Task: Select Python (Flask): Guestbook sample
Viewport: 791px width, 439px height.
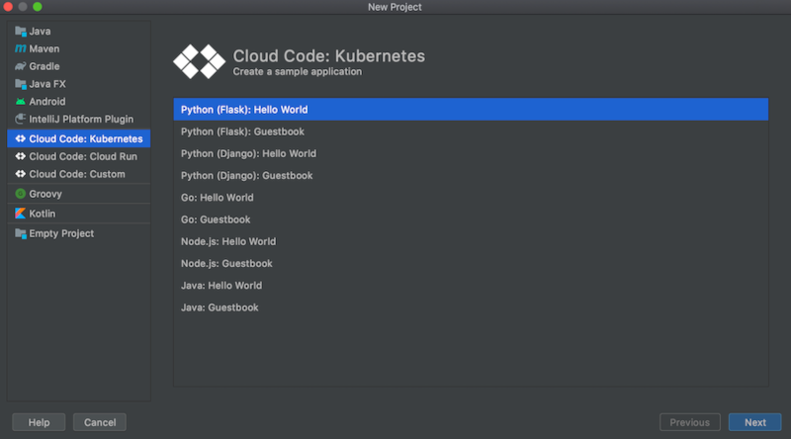Action: click(x=242, y=132)
